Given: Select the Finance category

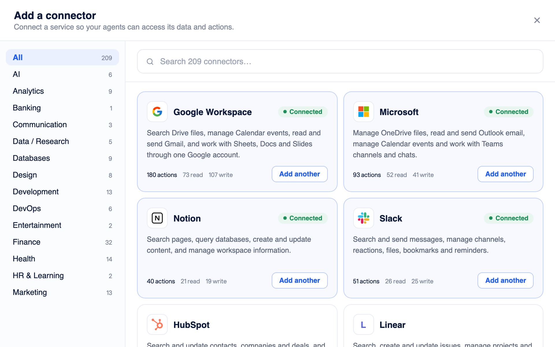Looking at the screenshot, I should (62, 242).
